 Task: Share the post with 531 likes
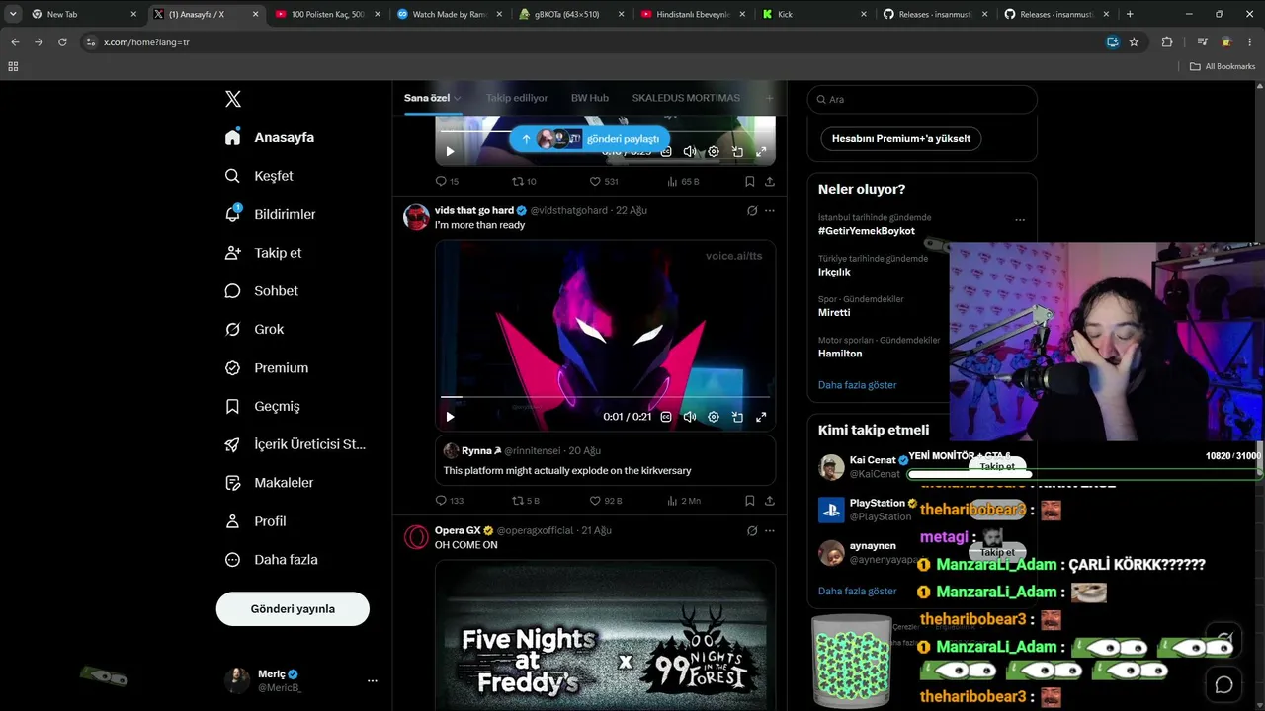point(770,182)
